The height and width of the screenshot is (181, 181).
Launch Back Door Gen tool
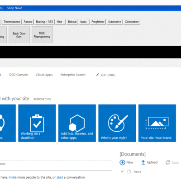point(19,35)
